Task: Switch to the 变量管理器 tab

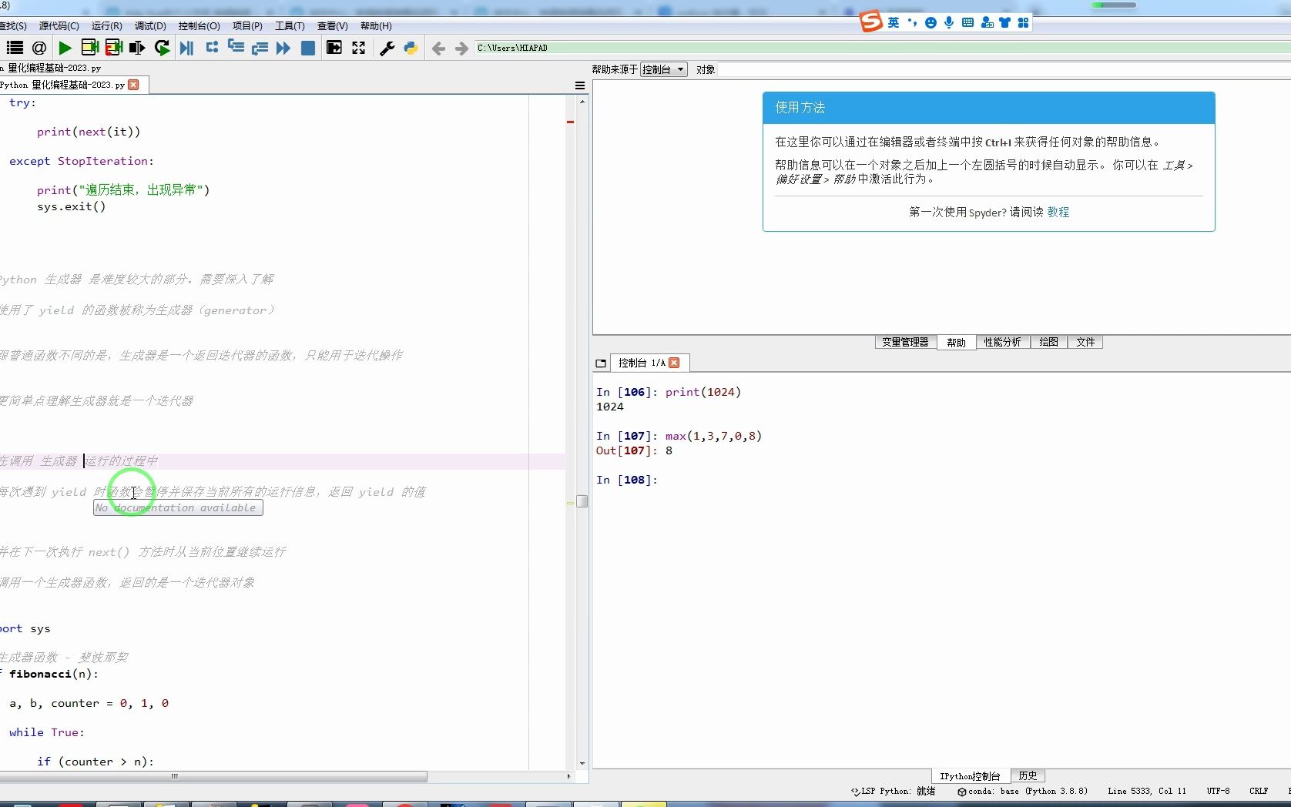Action: click(x=905, y=342)
